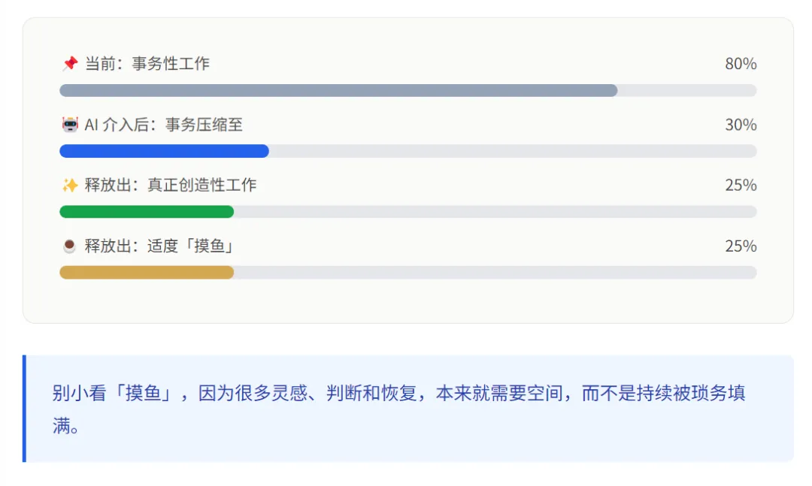The height and width of the screenshot is (486, 812).
Task: Click the 80% value text
Action: pyautogui.click(x=741, y=64)
